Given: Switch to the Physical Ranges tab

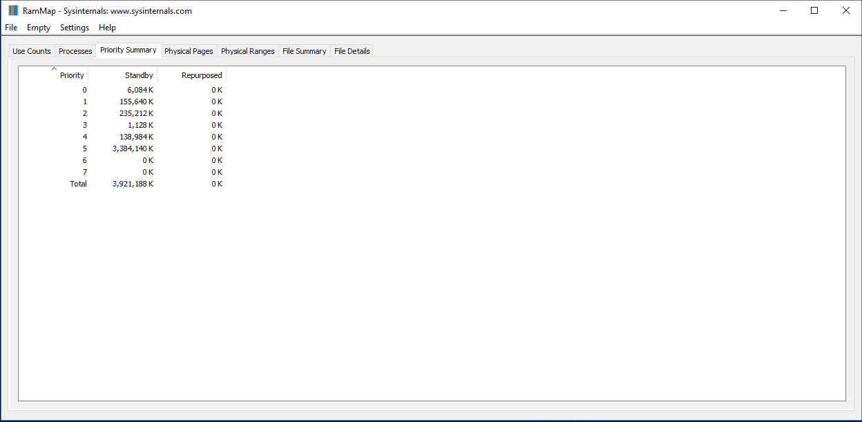Looking at the screenshot, I should [247, 50].
